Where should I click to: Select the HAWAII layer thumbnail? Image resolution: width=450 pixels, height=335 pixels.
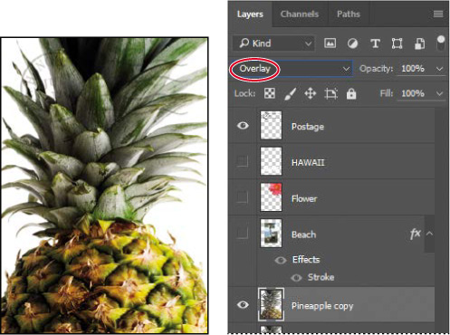271,161
